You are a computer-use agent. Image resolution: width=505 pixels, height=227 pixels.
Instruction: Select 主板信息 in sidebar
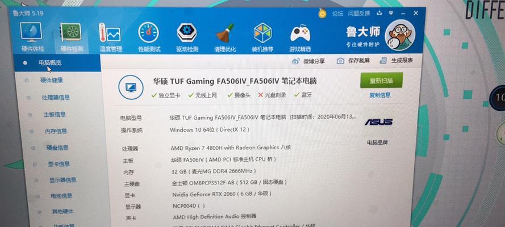(x=55, y=114)
